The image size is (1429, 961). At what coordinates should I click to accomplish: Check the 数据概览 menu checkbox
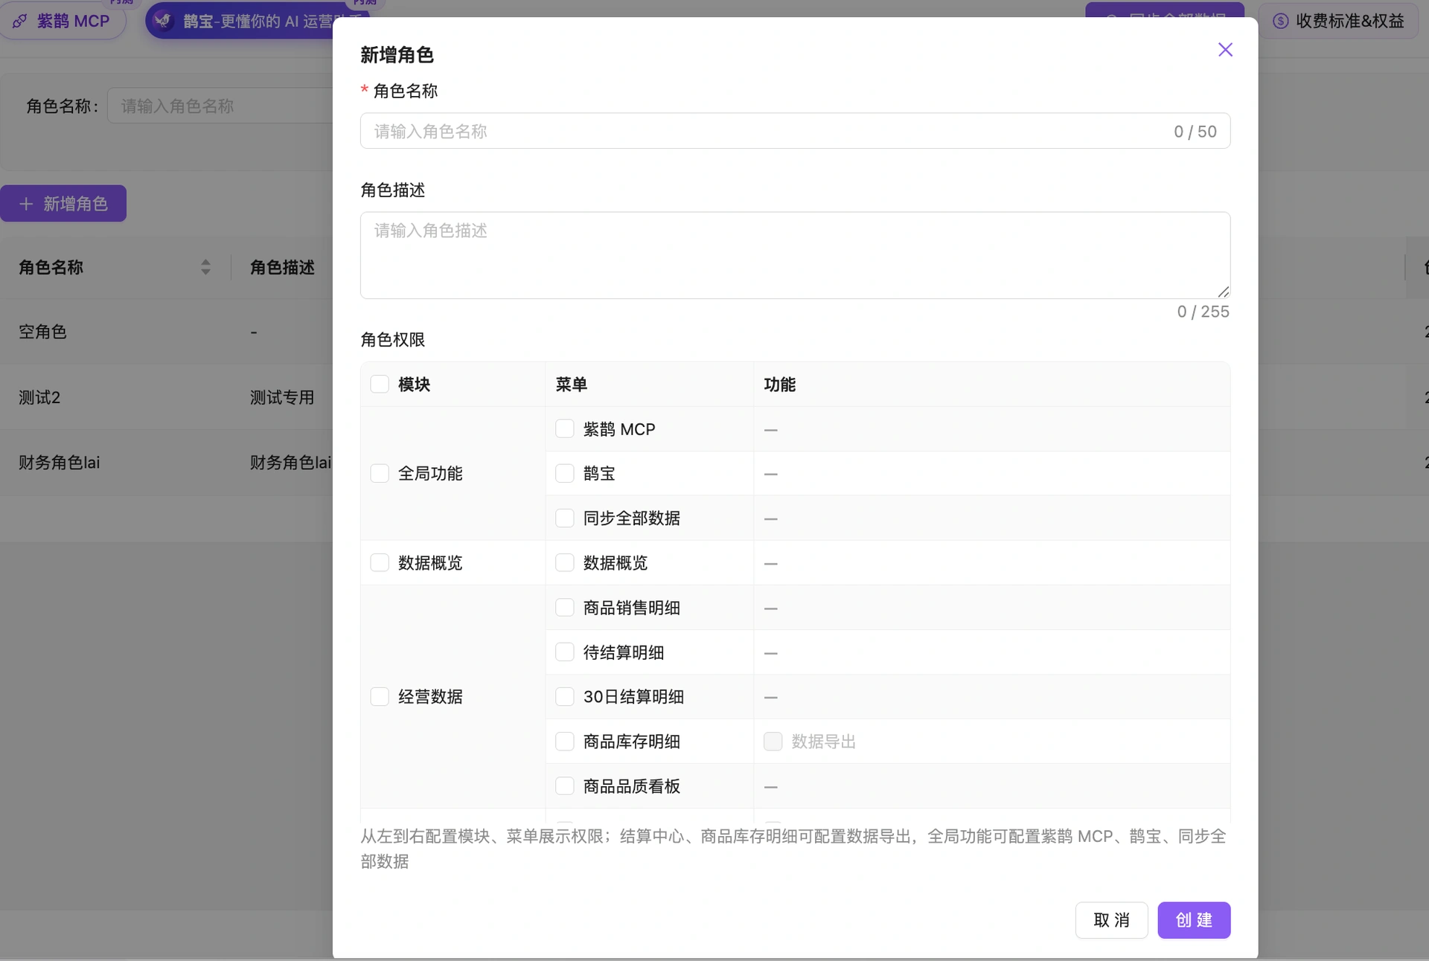pos(565,562)
